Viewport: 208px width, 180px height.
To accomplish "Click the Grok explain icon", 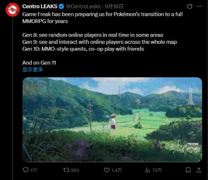I will point(189,6).
